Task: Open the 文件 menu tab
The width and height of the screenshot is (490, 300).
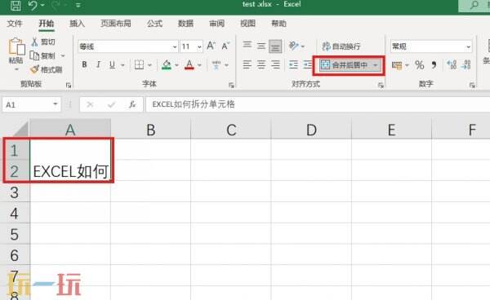Action: (x=15, y=24)
